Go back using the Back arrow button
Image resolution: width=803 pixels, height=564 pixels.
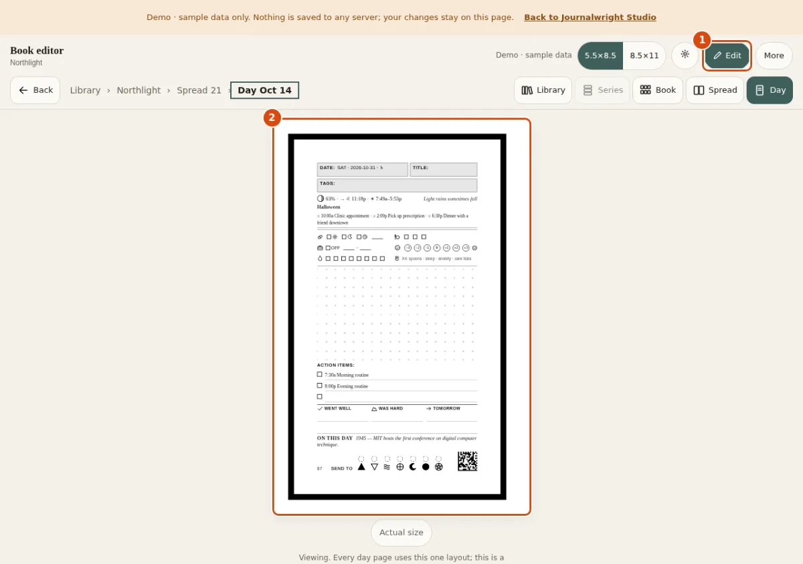35,90
